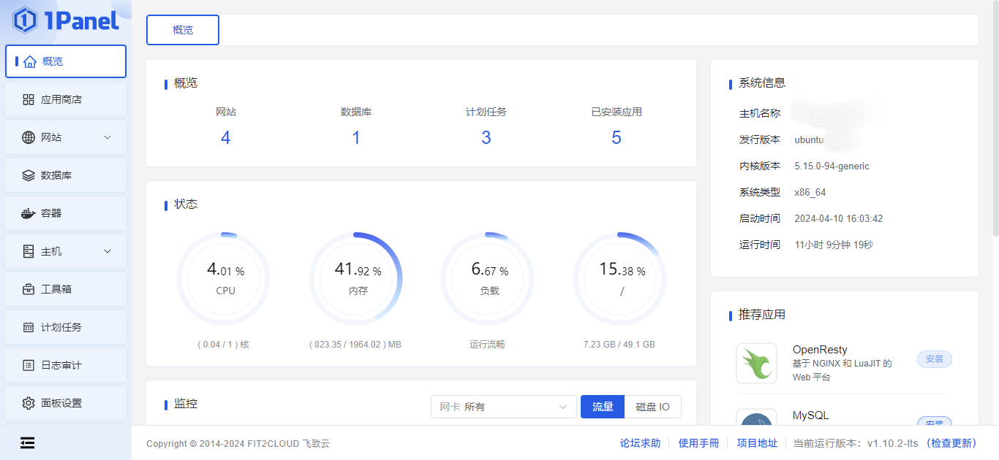Click the toolbox (工具箱) briefcase icon

point(29,289)
